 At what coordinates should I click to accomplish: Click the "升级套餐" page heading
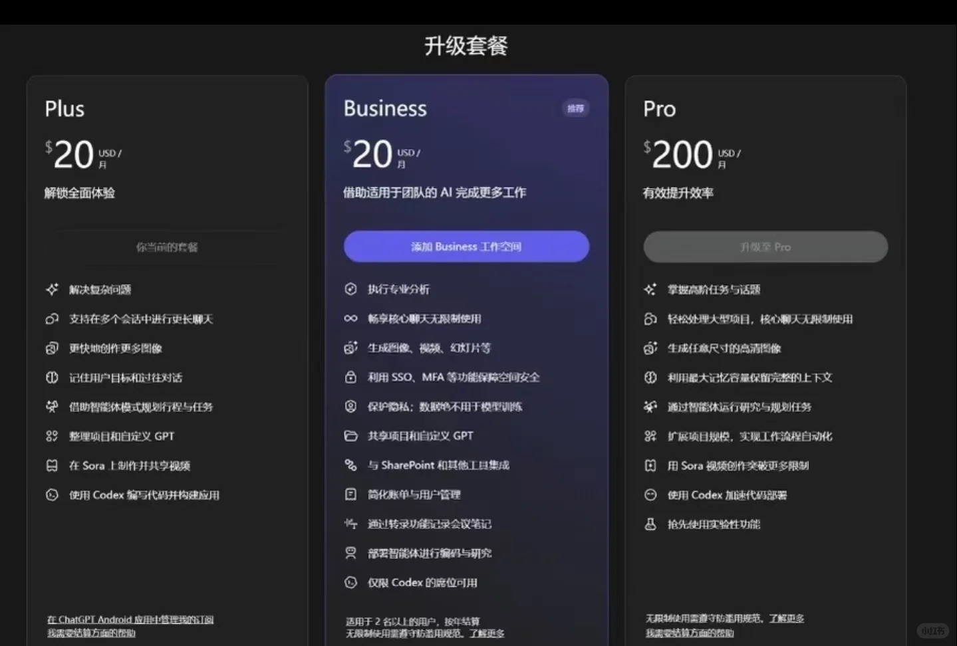point(466,46)
